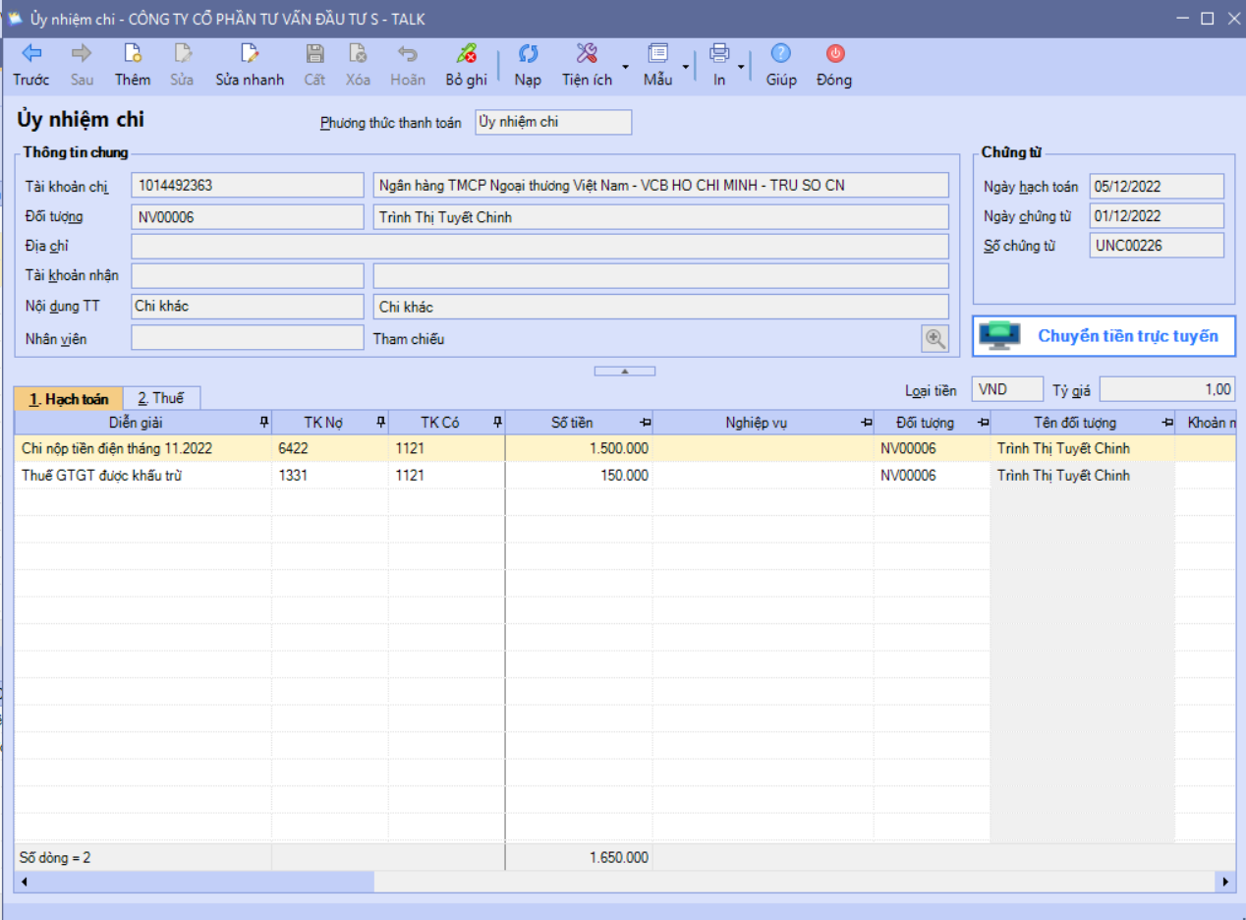Click the bank name field Ngân hàng TMCP
The height and width of the screenshot is (920, 1246).
pos(661,186)
